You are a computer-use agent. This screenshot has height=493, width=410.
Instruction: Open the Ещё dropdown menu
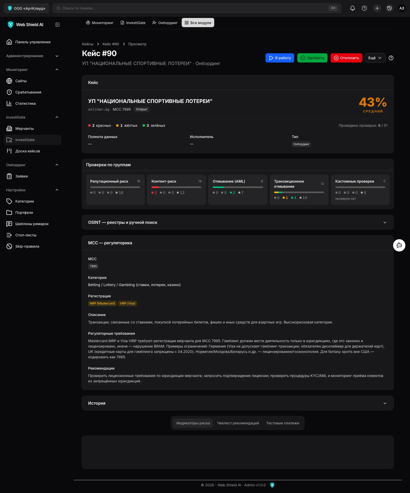click(x=375, y=58)
